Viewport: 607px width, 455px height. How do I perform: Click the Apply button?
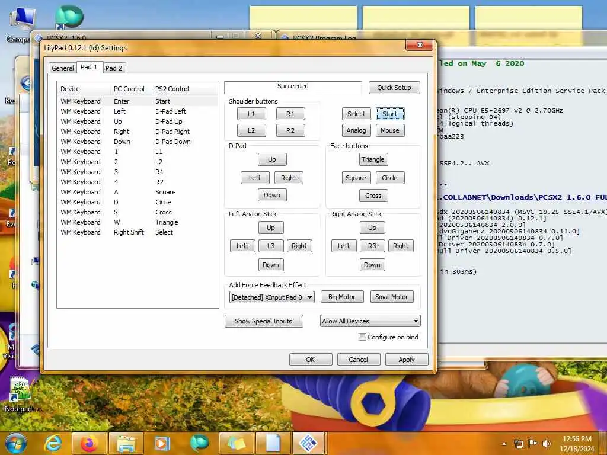coord(407,360)
